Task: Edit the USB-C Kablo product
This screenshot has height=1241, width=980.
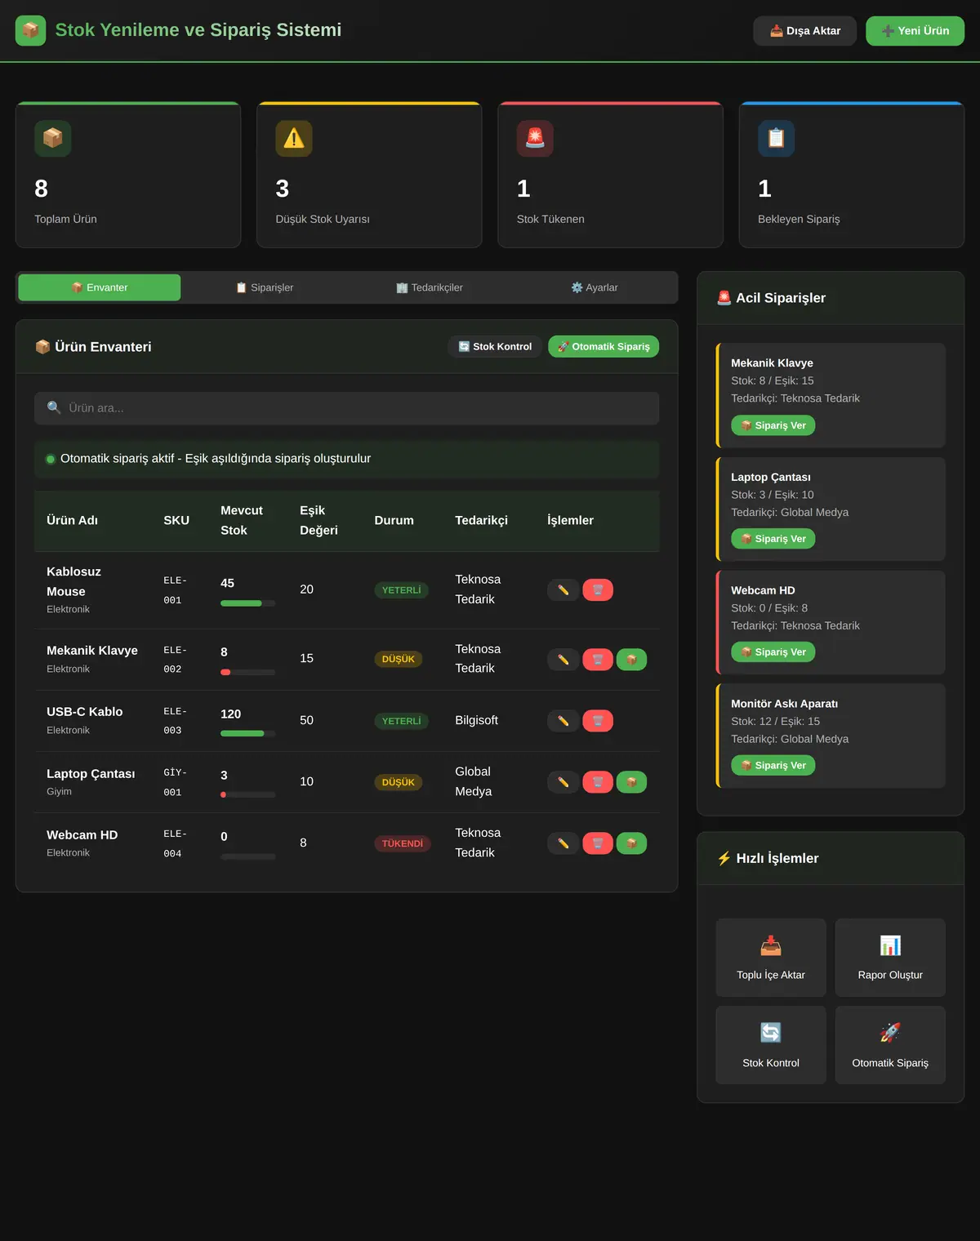Action: click(x=563, y=721)
